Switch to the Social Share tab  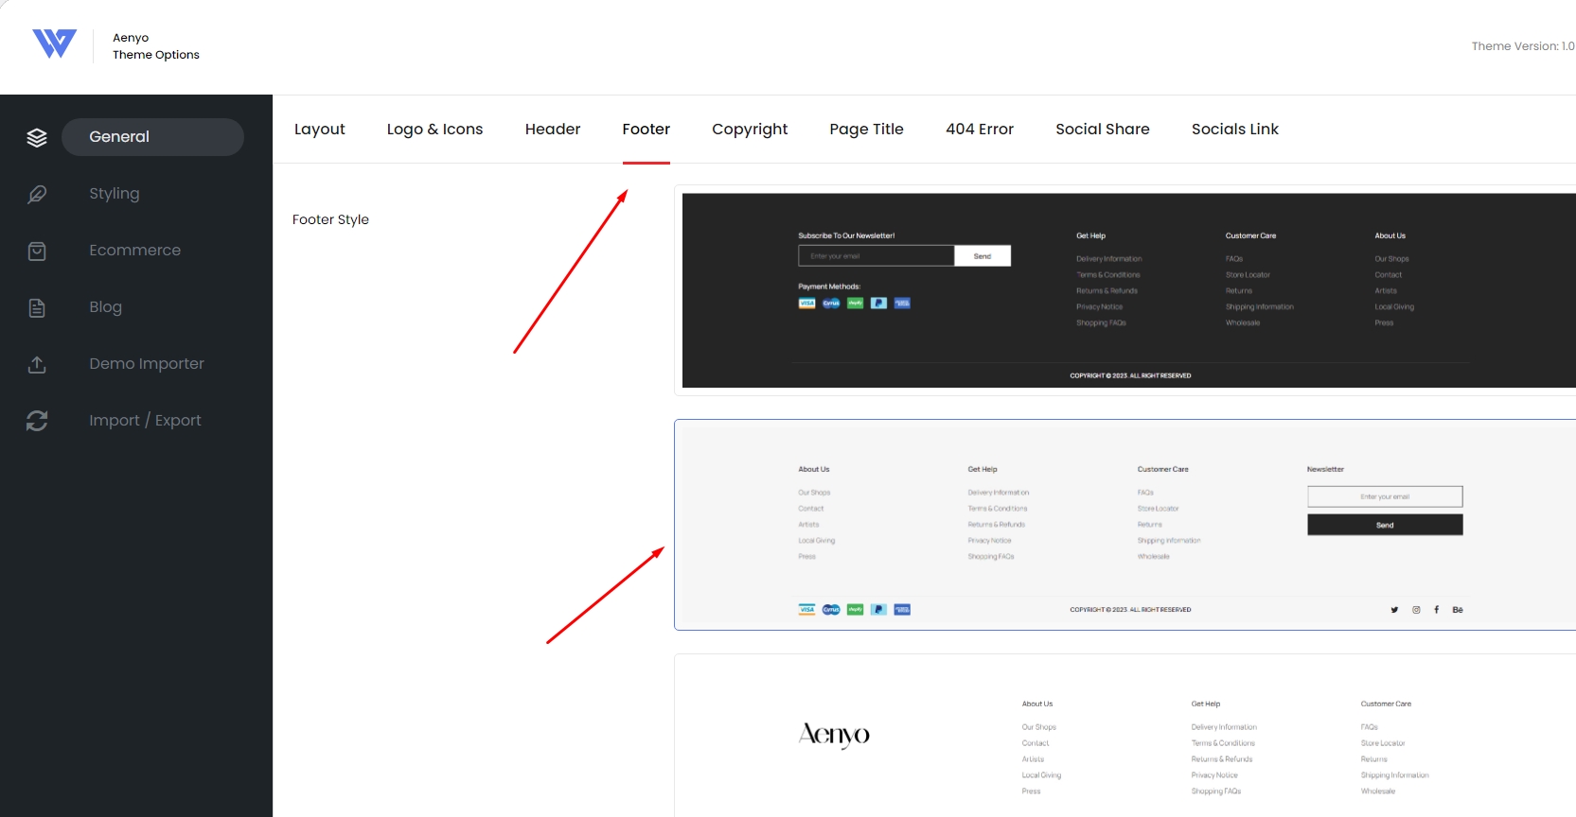[x=1103, y=130]
